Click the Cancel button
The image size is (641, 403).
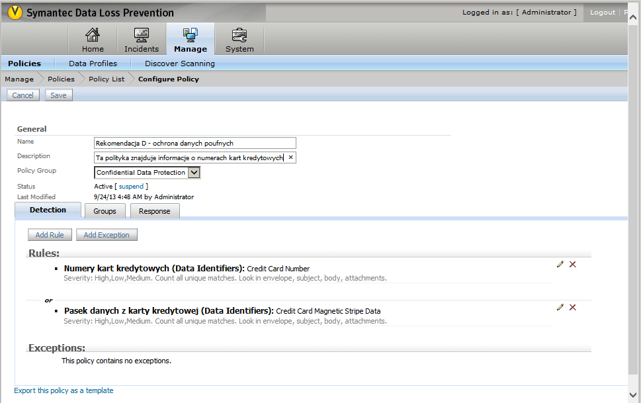(x=23, y=95)
